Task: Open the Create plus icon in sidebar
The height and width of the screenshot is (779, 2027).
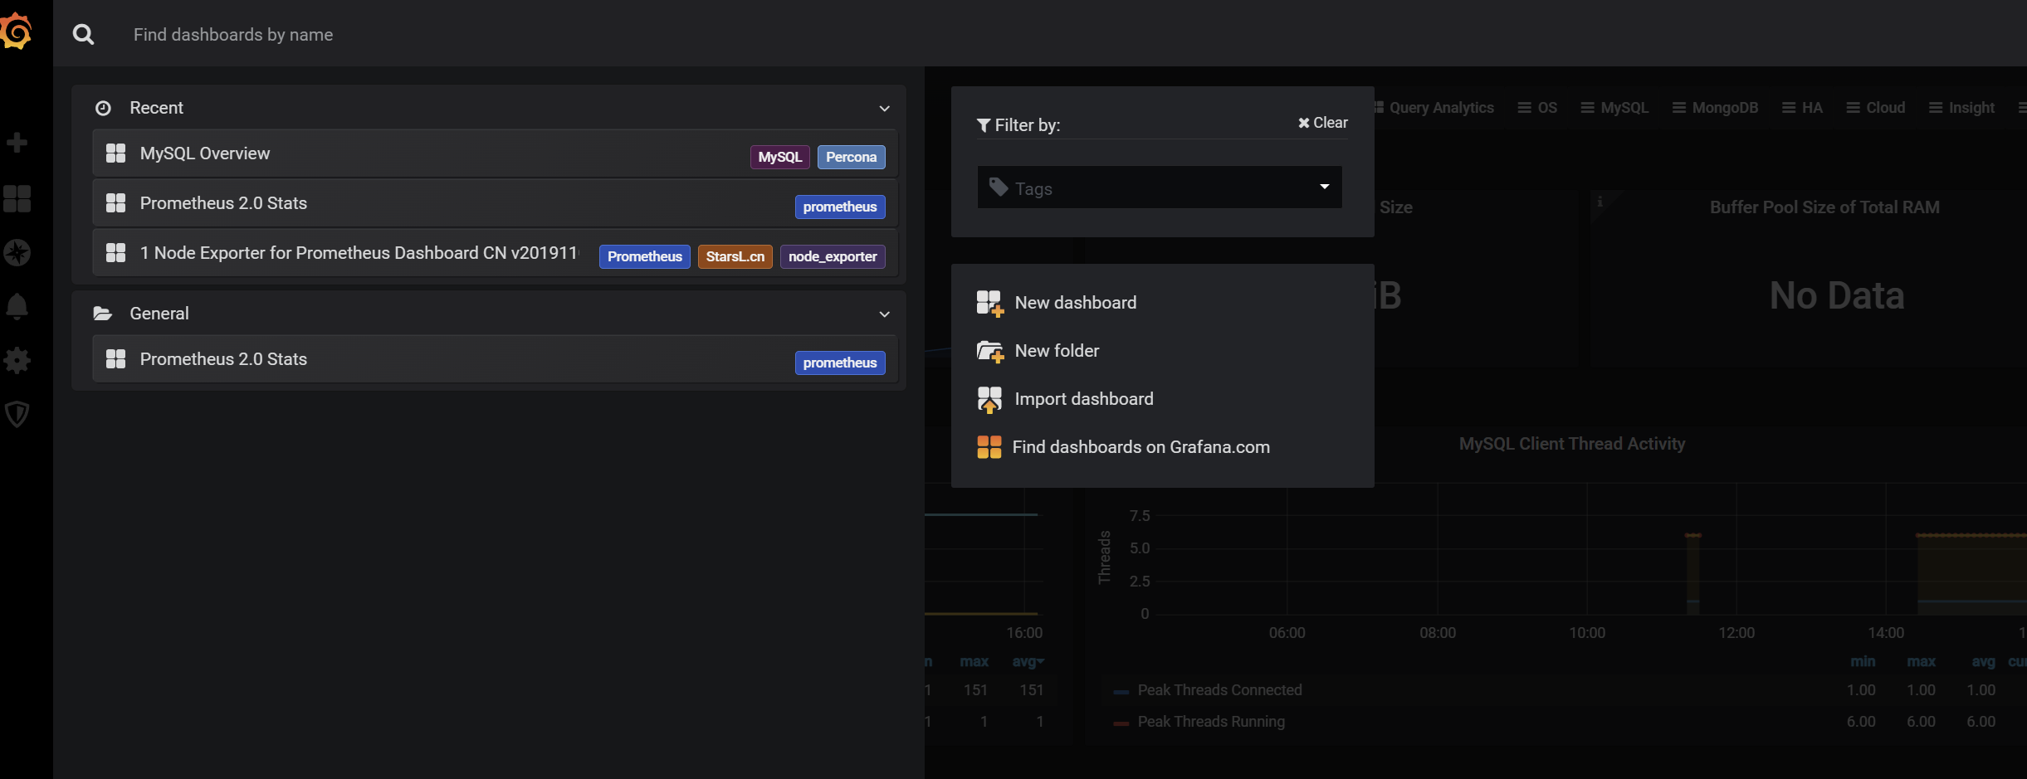Action: [17, 143]
